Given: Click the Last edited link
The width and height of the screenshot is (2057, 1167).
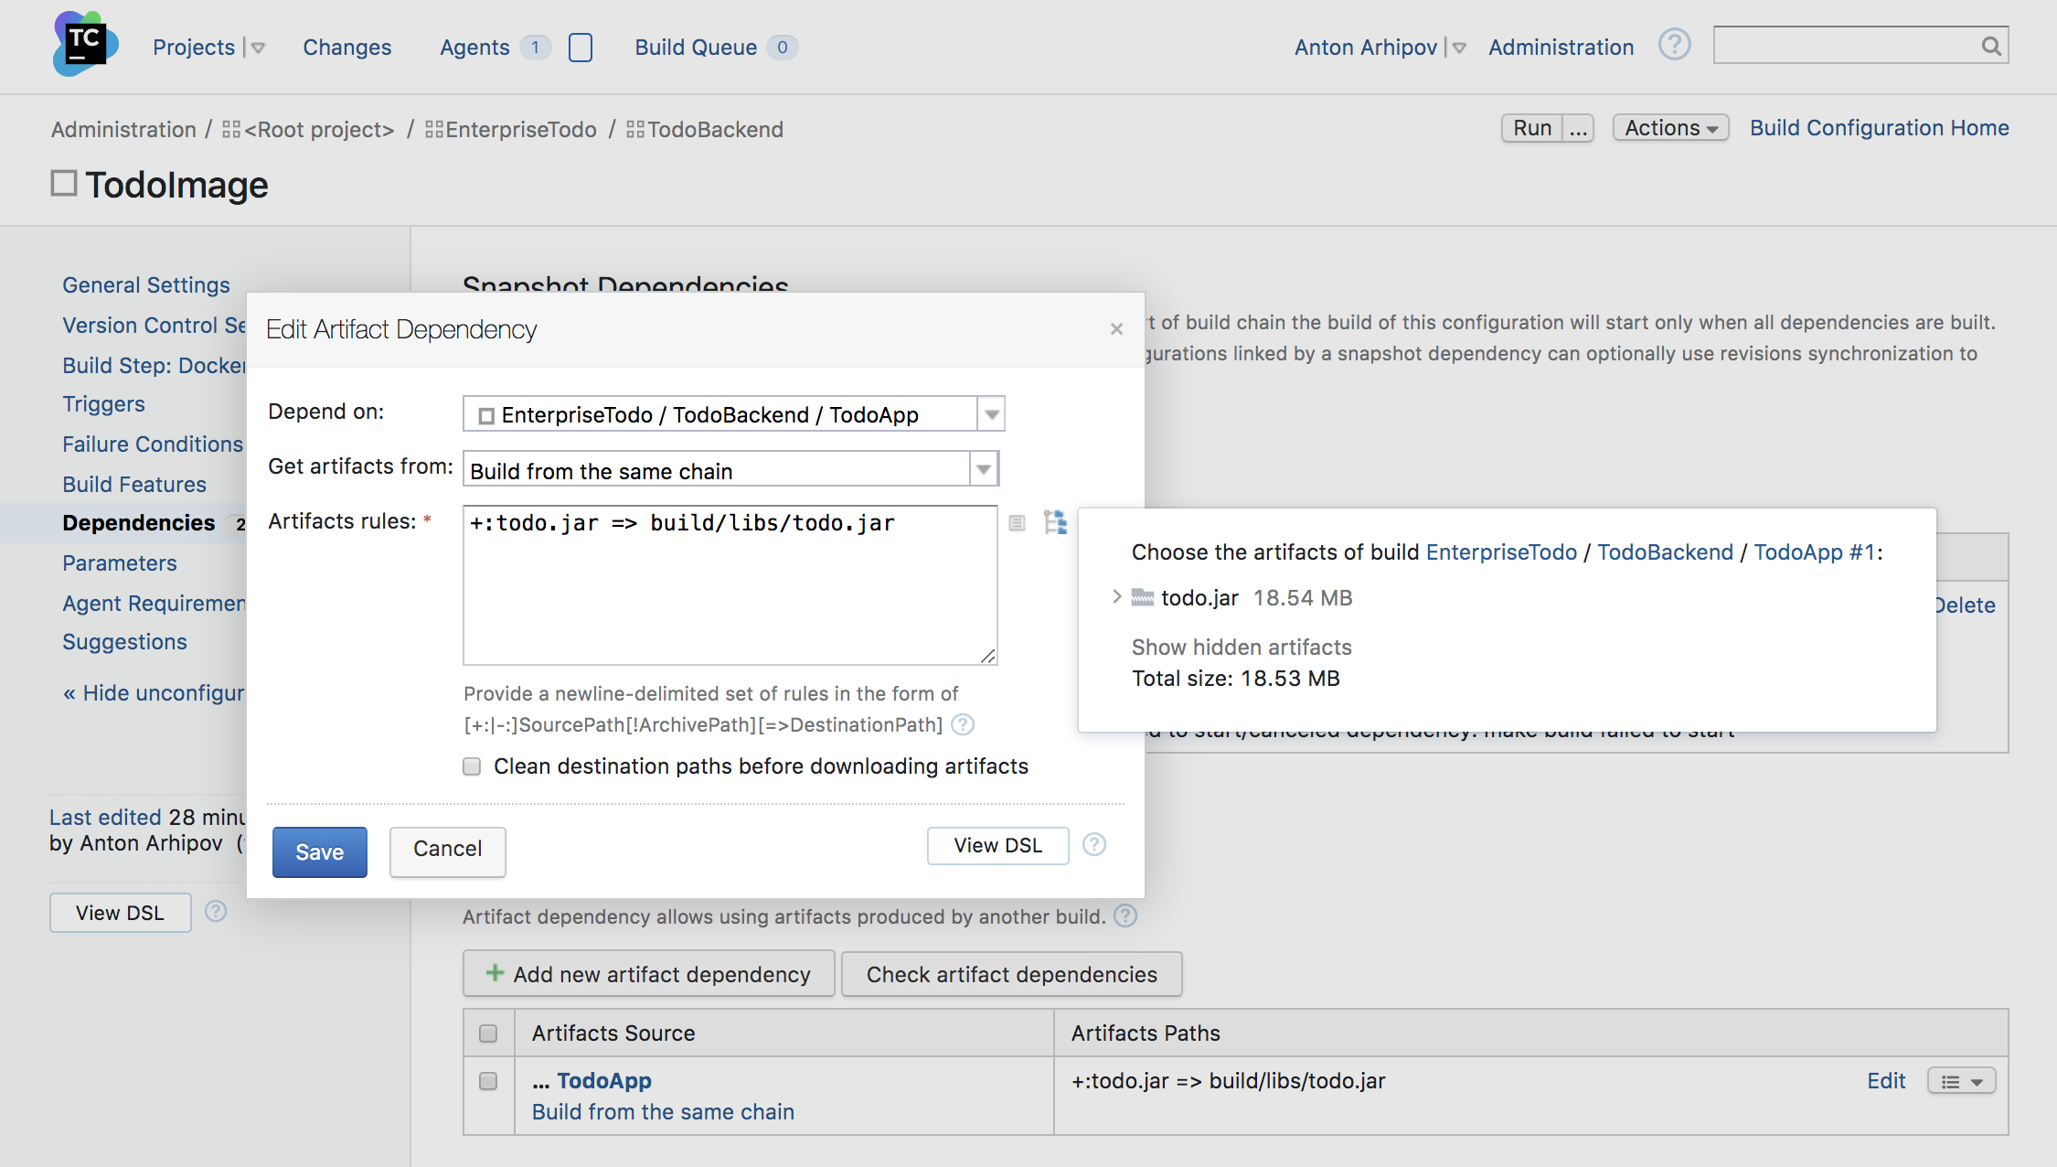Looking at the screenshot, I should (x=106, y=818).
